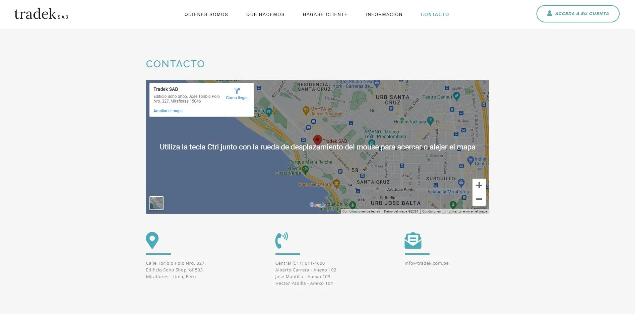Screen dimensions: 635x314
Task: Click the Buenavista Café marker
Action: pos(336,183)
